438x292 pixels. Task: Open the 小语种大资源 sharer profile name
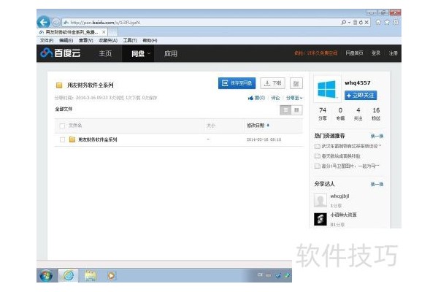[x=343, y=215]
